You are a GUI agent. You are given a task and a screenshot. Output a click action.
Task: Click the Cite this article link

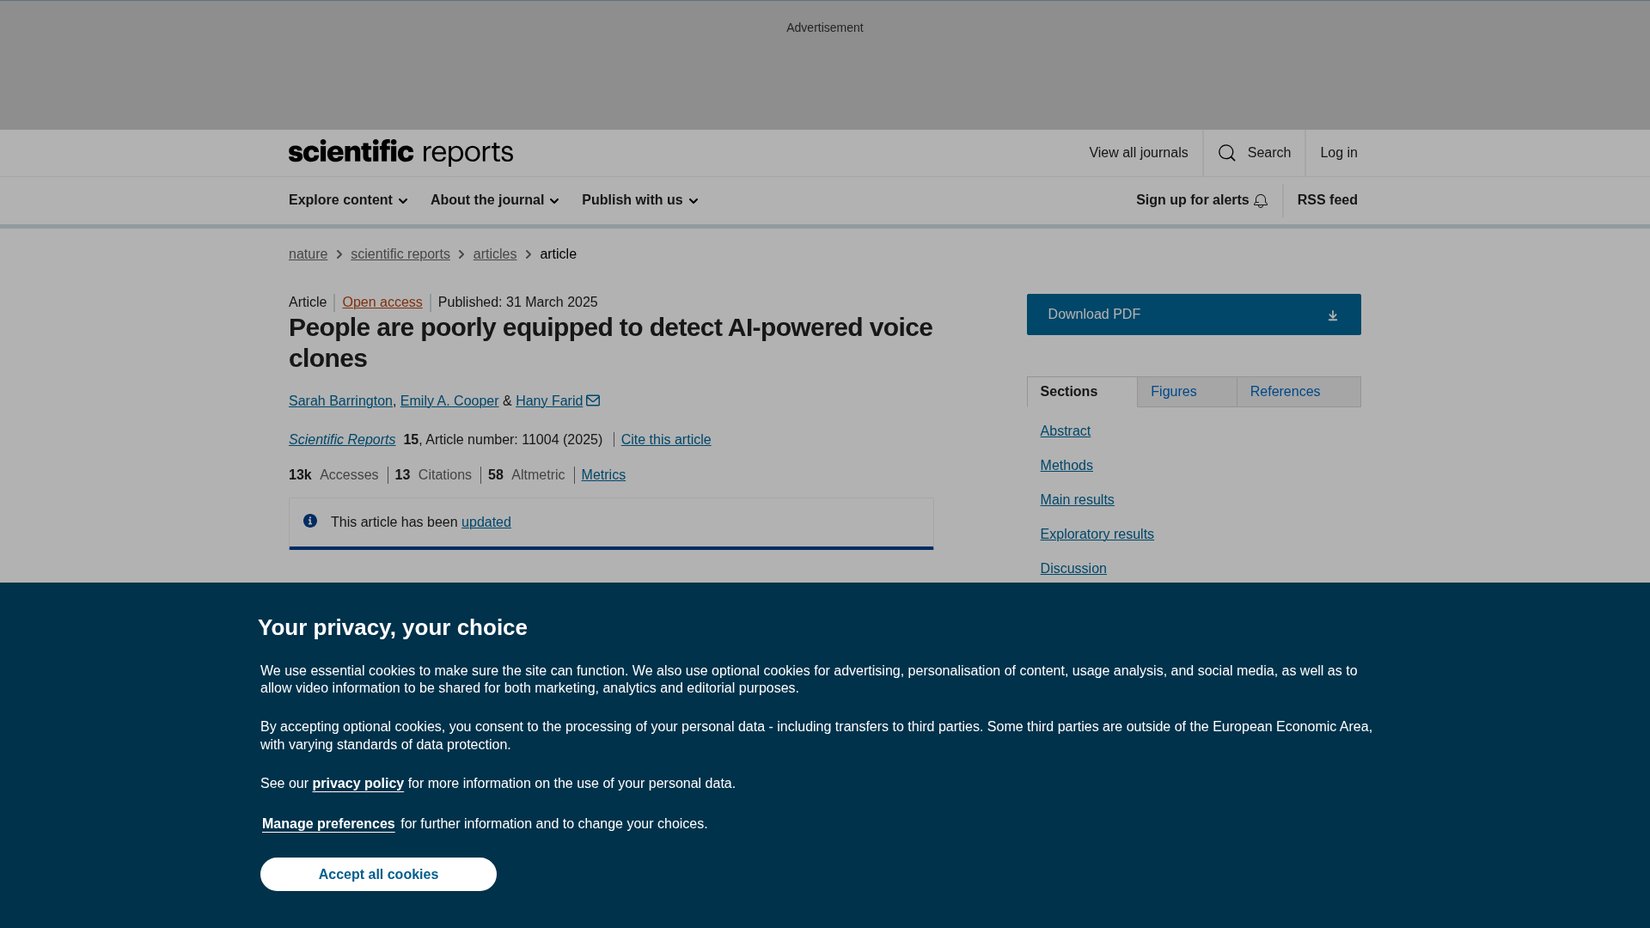(665, 439)
